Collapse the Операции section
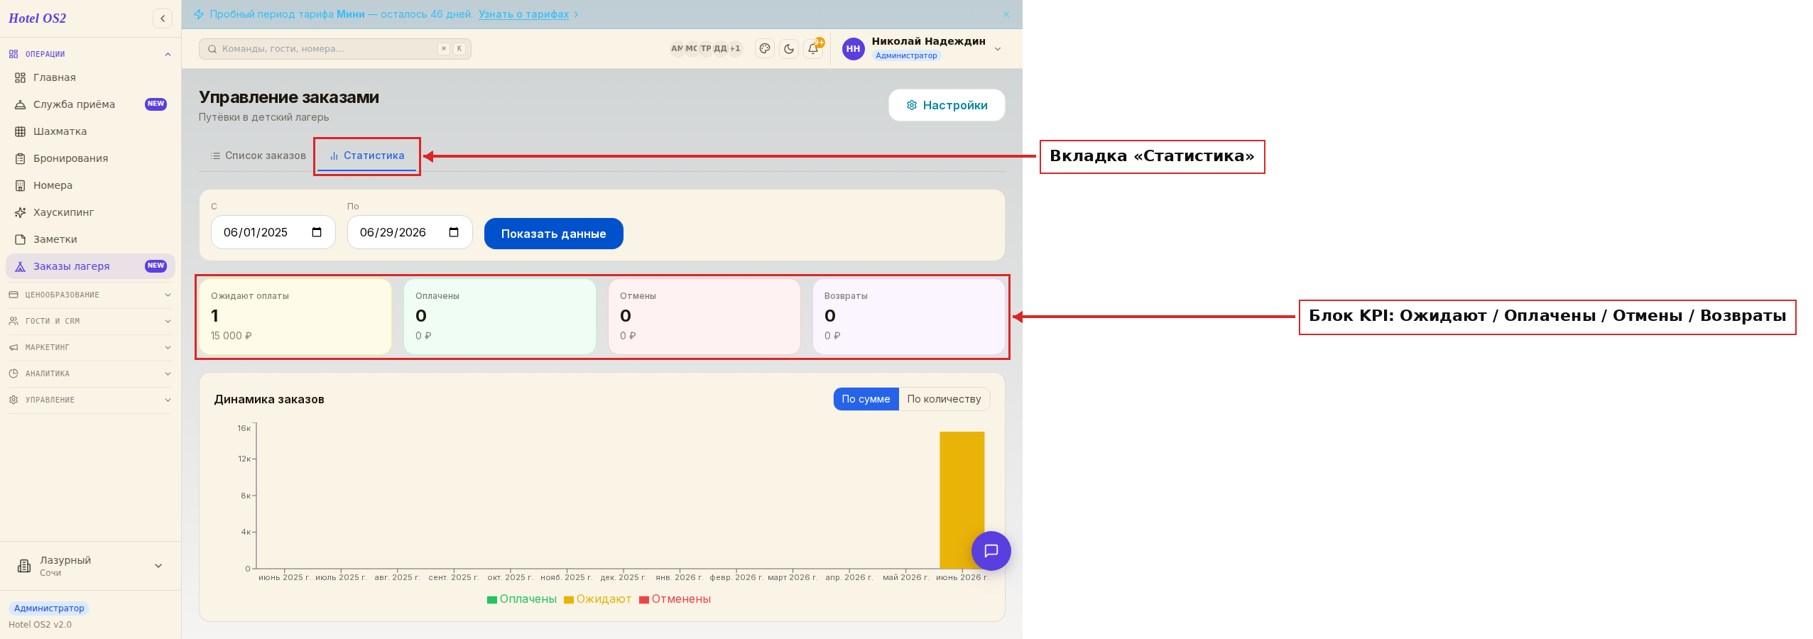This screenshot has width=1813, height=639. tap(90, 54)
